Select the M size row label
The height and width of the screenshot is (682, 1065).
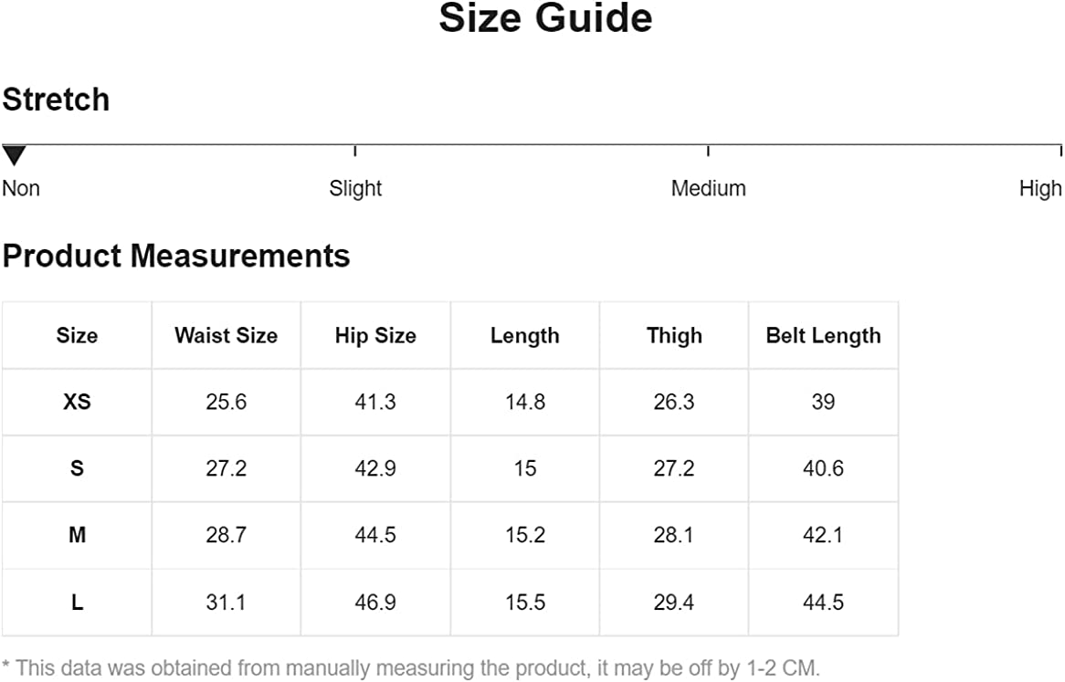pyautogui.click(x=77, y=535)
